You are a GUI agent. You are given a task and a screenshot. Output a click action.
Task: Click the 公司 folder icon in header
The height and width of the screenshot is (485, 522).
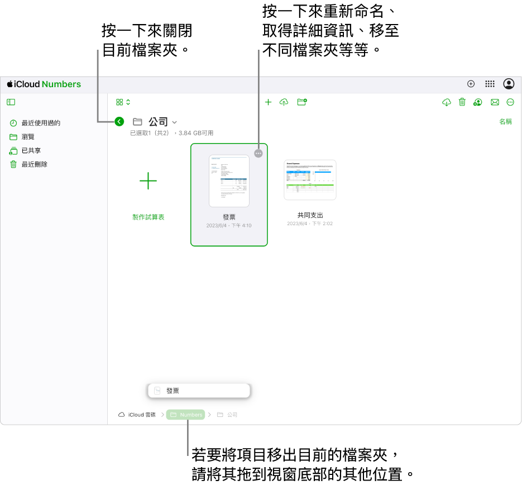click(x=137, y=122)
